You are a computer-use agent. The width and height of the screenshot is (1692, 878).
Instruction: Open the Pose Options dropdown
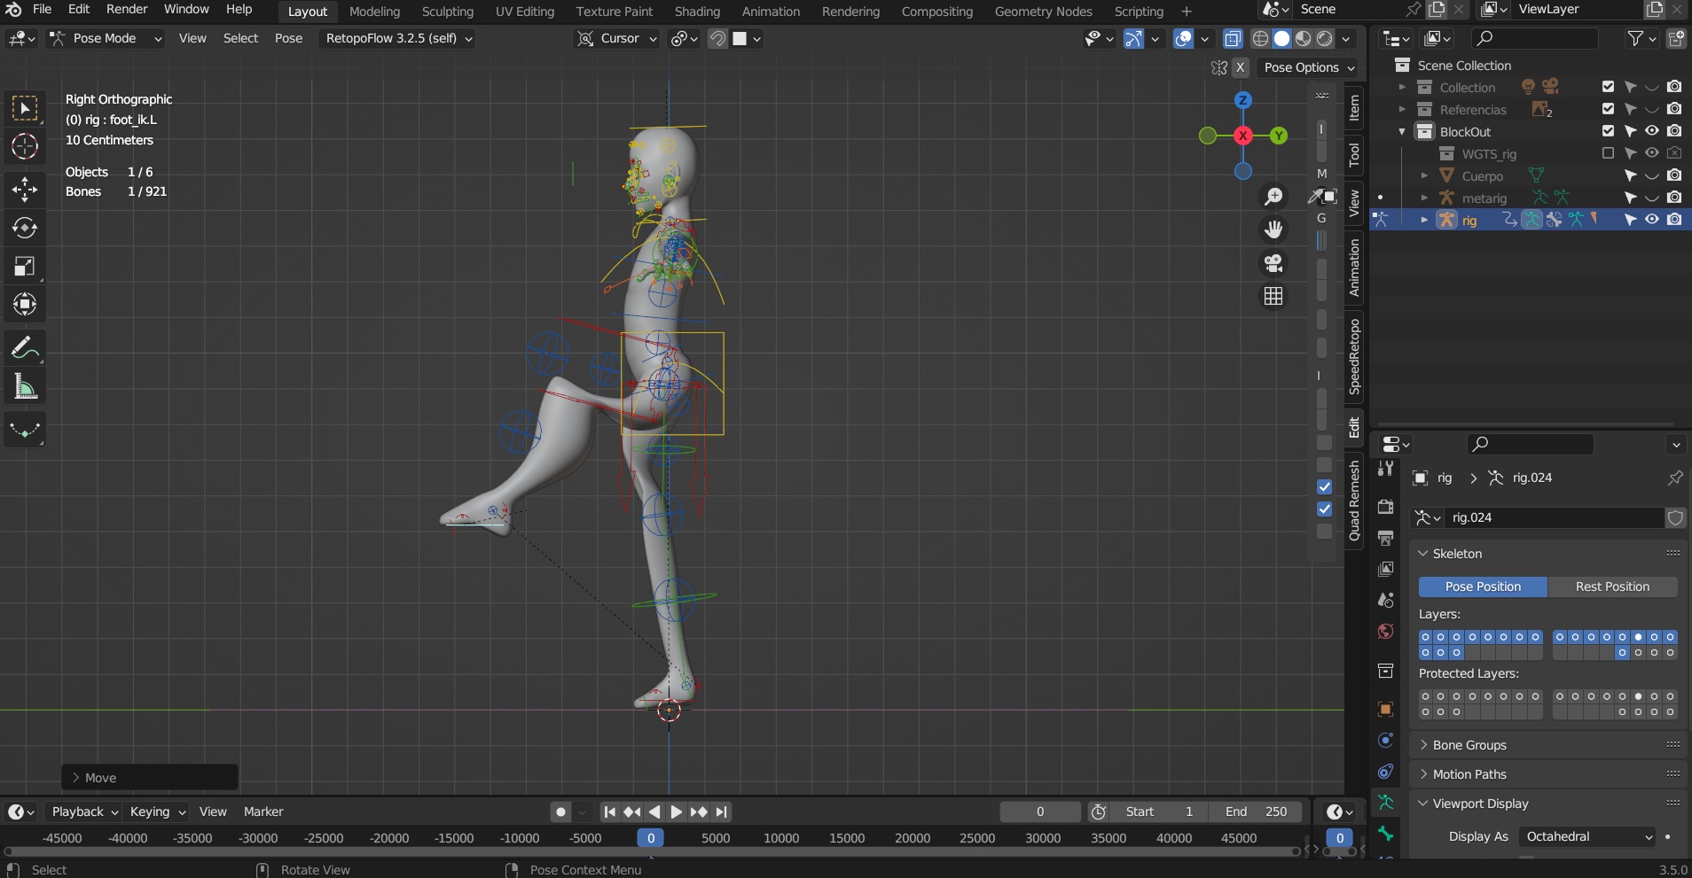click(1308, 67)
